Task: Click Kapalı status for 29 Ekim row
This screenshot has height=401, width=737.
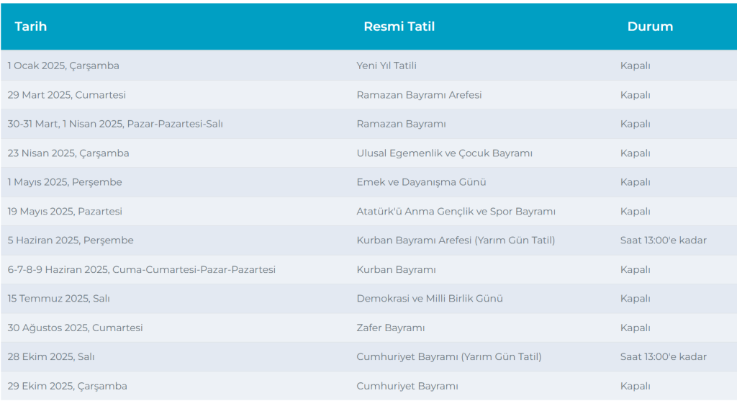Action: [x=635, y=387]
